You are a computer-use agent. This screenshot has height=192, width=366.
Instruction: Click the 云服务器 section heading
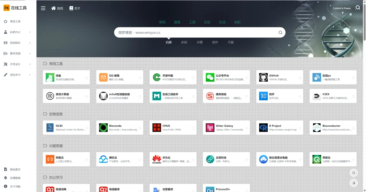[56, 146]
